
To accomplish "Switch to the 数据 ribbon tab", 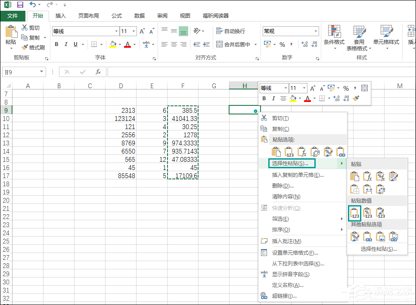I will [139, 15].
